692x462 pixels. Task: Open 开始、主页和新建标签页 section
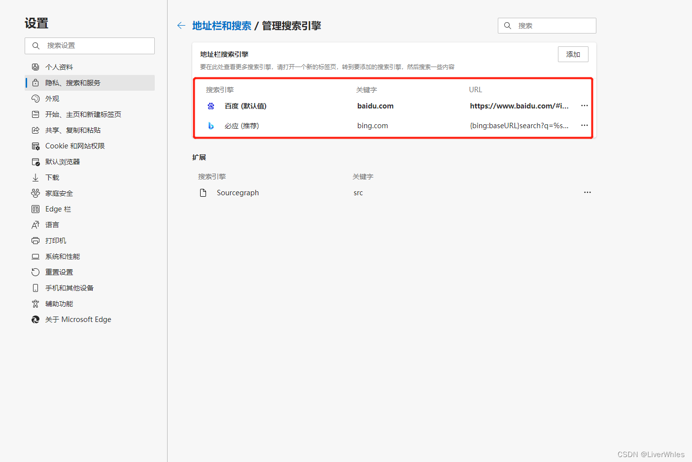(90, 114)
